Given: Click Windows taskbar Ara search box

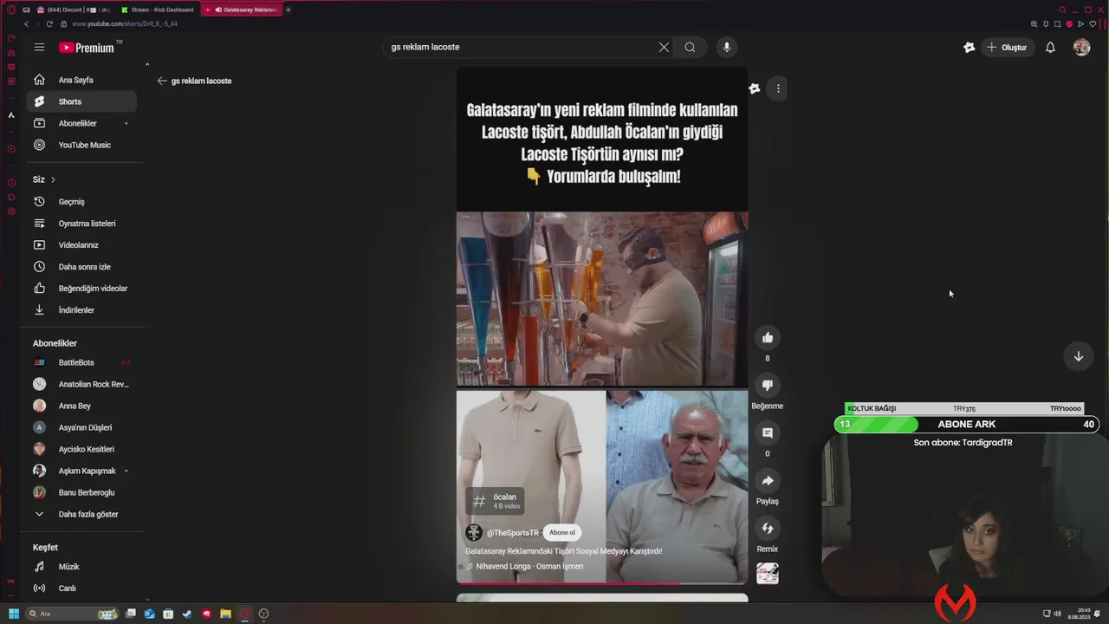Looking at the screenshot, I should (71, 614).
